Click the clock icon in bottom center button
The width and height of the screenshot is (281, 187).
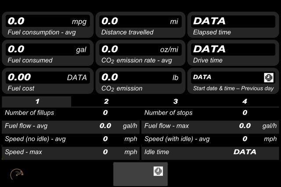pos(158,171)
